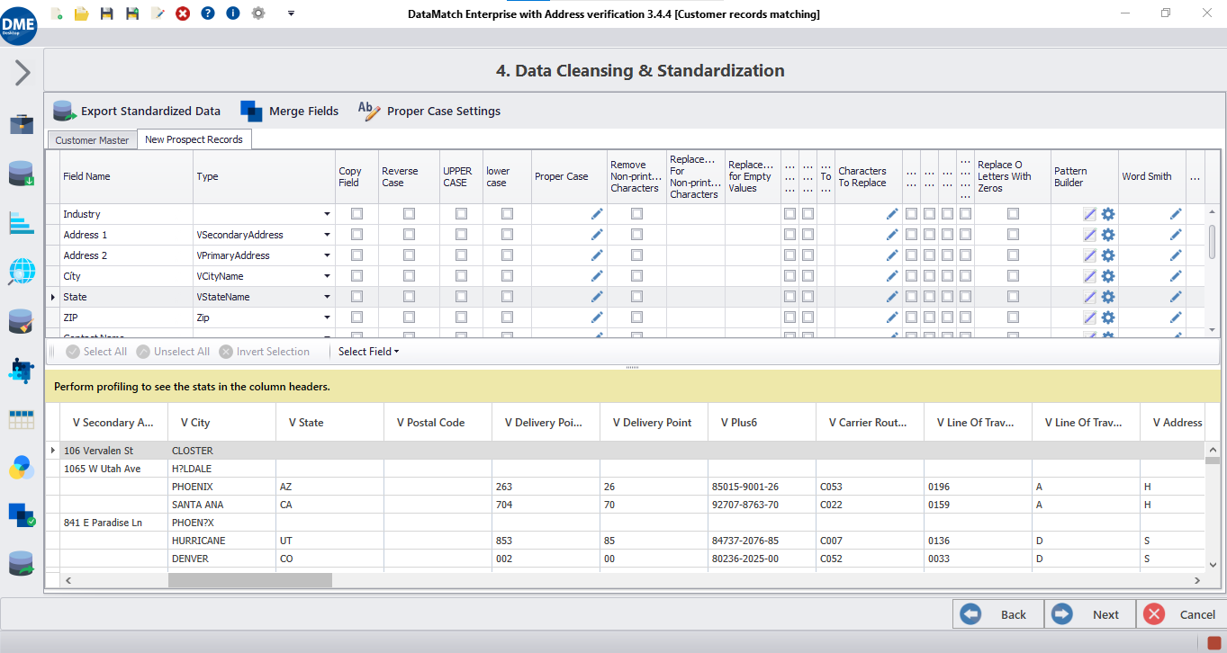Open Pattern Builder wand for Address 1
Image resolution: width=1227 pixels, height=653 pixels.
pos(1090,235)
